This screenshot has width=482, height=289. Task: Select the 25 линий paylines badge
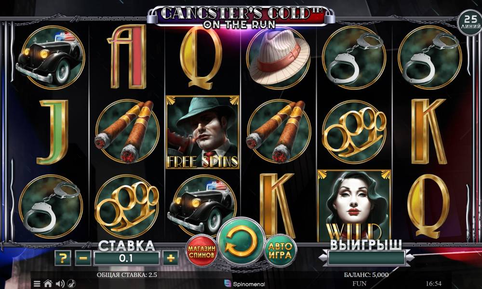click(470, 23)
